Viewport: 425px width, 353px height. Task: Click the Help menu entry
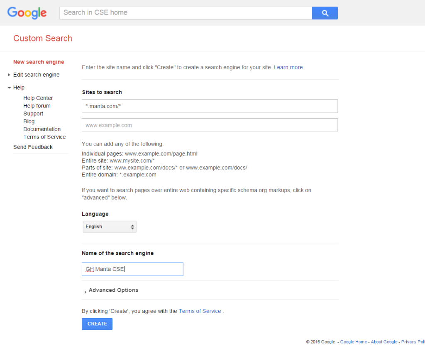pyautogui.click(x=19, y=88)
